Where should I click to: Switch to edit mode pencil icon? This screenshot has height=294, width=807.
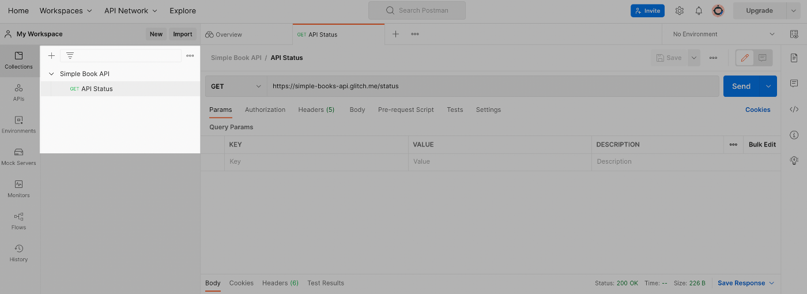(x=745, y=58)
